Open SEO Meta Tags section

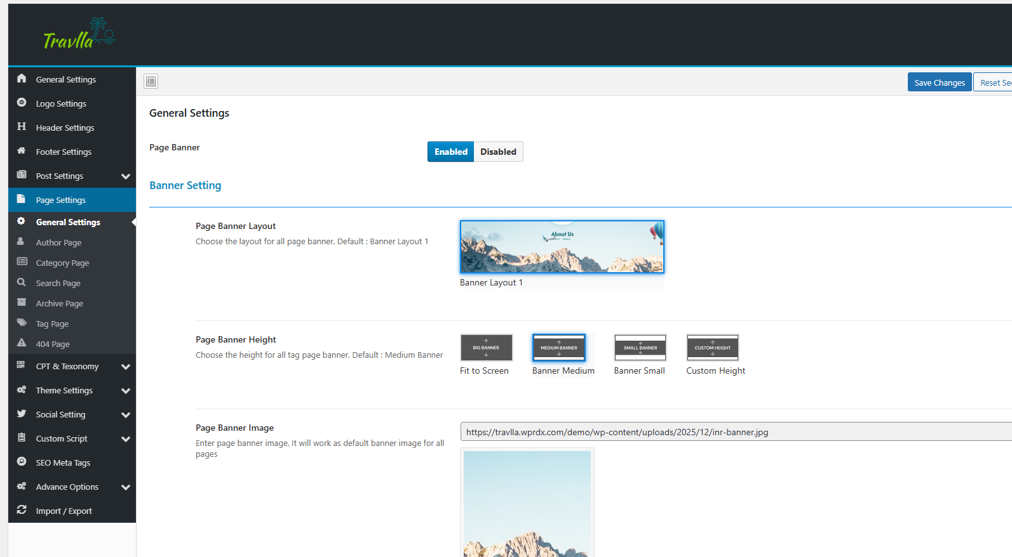[x=63, y=462]
